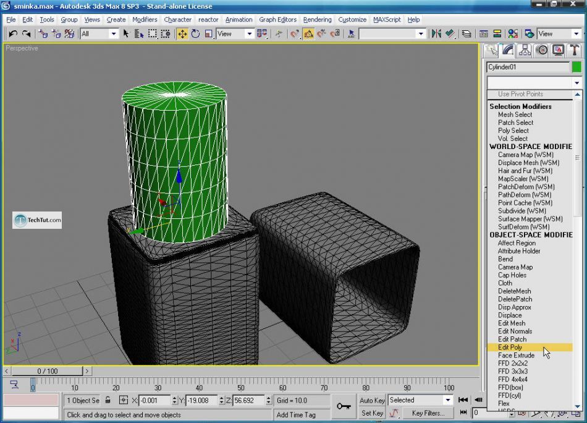Select the Select and Move tool
The width and height of the screenshot is (587, 423).
coord(182,33)
